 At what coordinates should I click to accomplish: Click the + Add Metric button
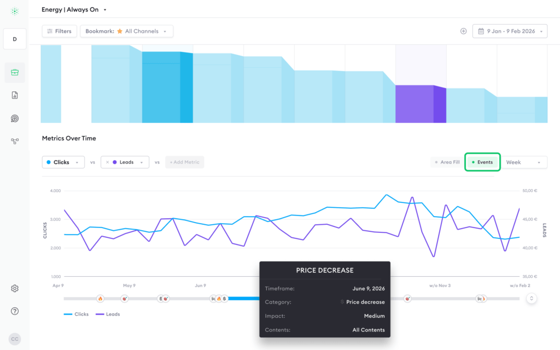click(x=185, y=162)
